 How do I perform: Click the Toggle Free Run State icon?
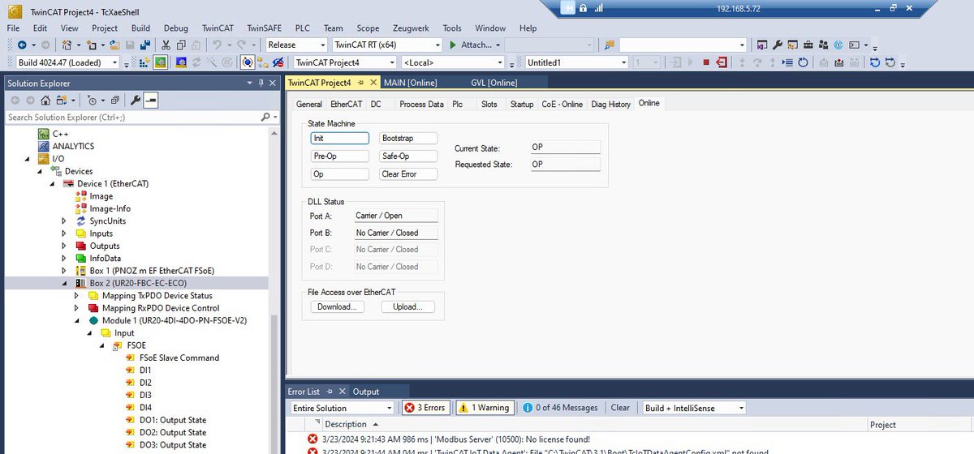pos(227,62)
